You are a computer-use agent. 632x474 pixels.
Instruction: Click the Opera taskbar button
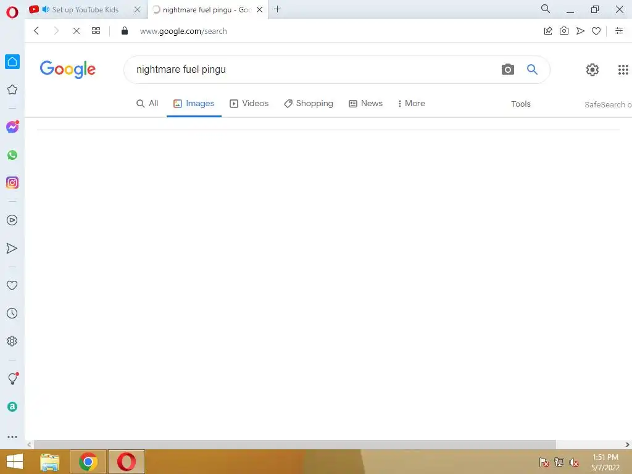(x=126, y=462)
